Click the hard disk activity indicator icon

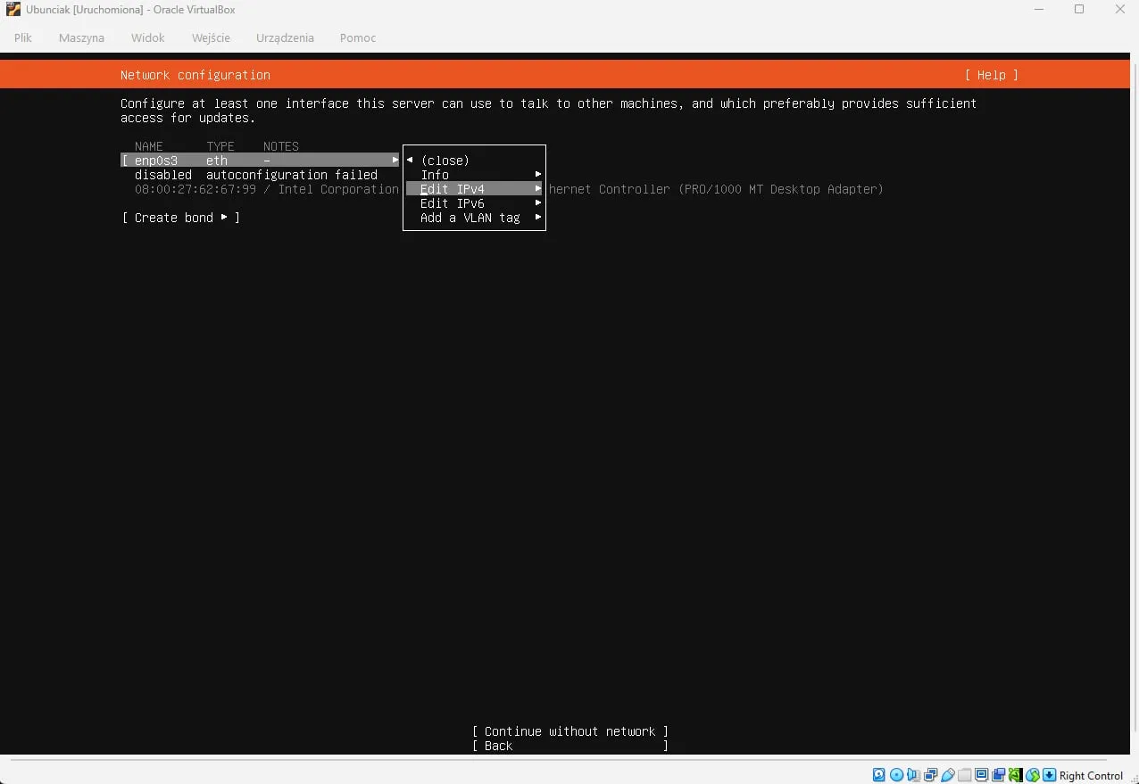click(878, 775)
